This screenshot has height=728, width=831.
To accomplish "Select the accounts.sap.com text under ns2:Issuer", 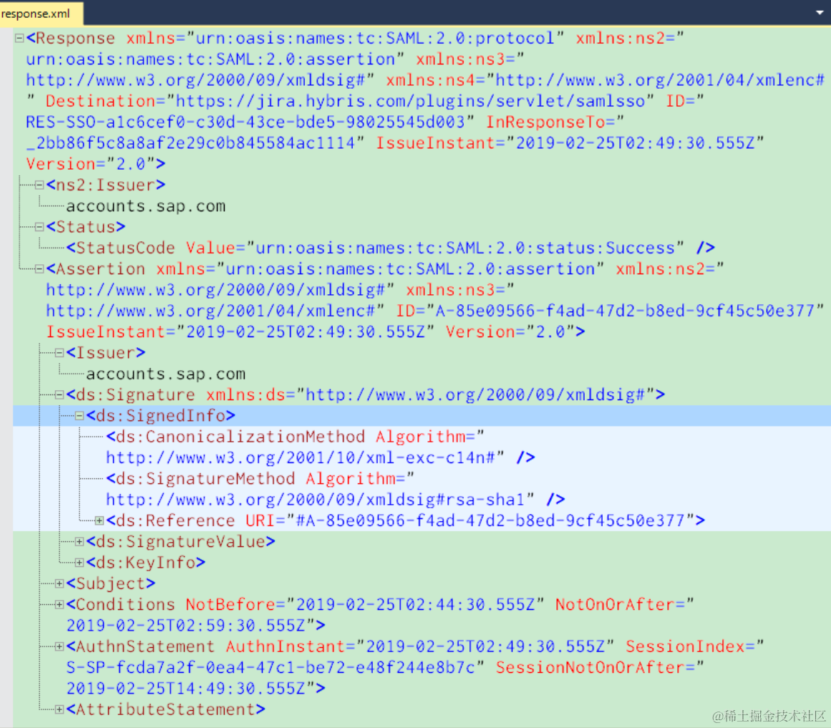I will point(146,206).
